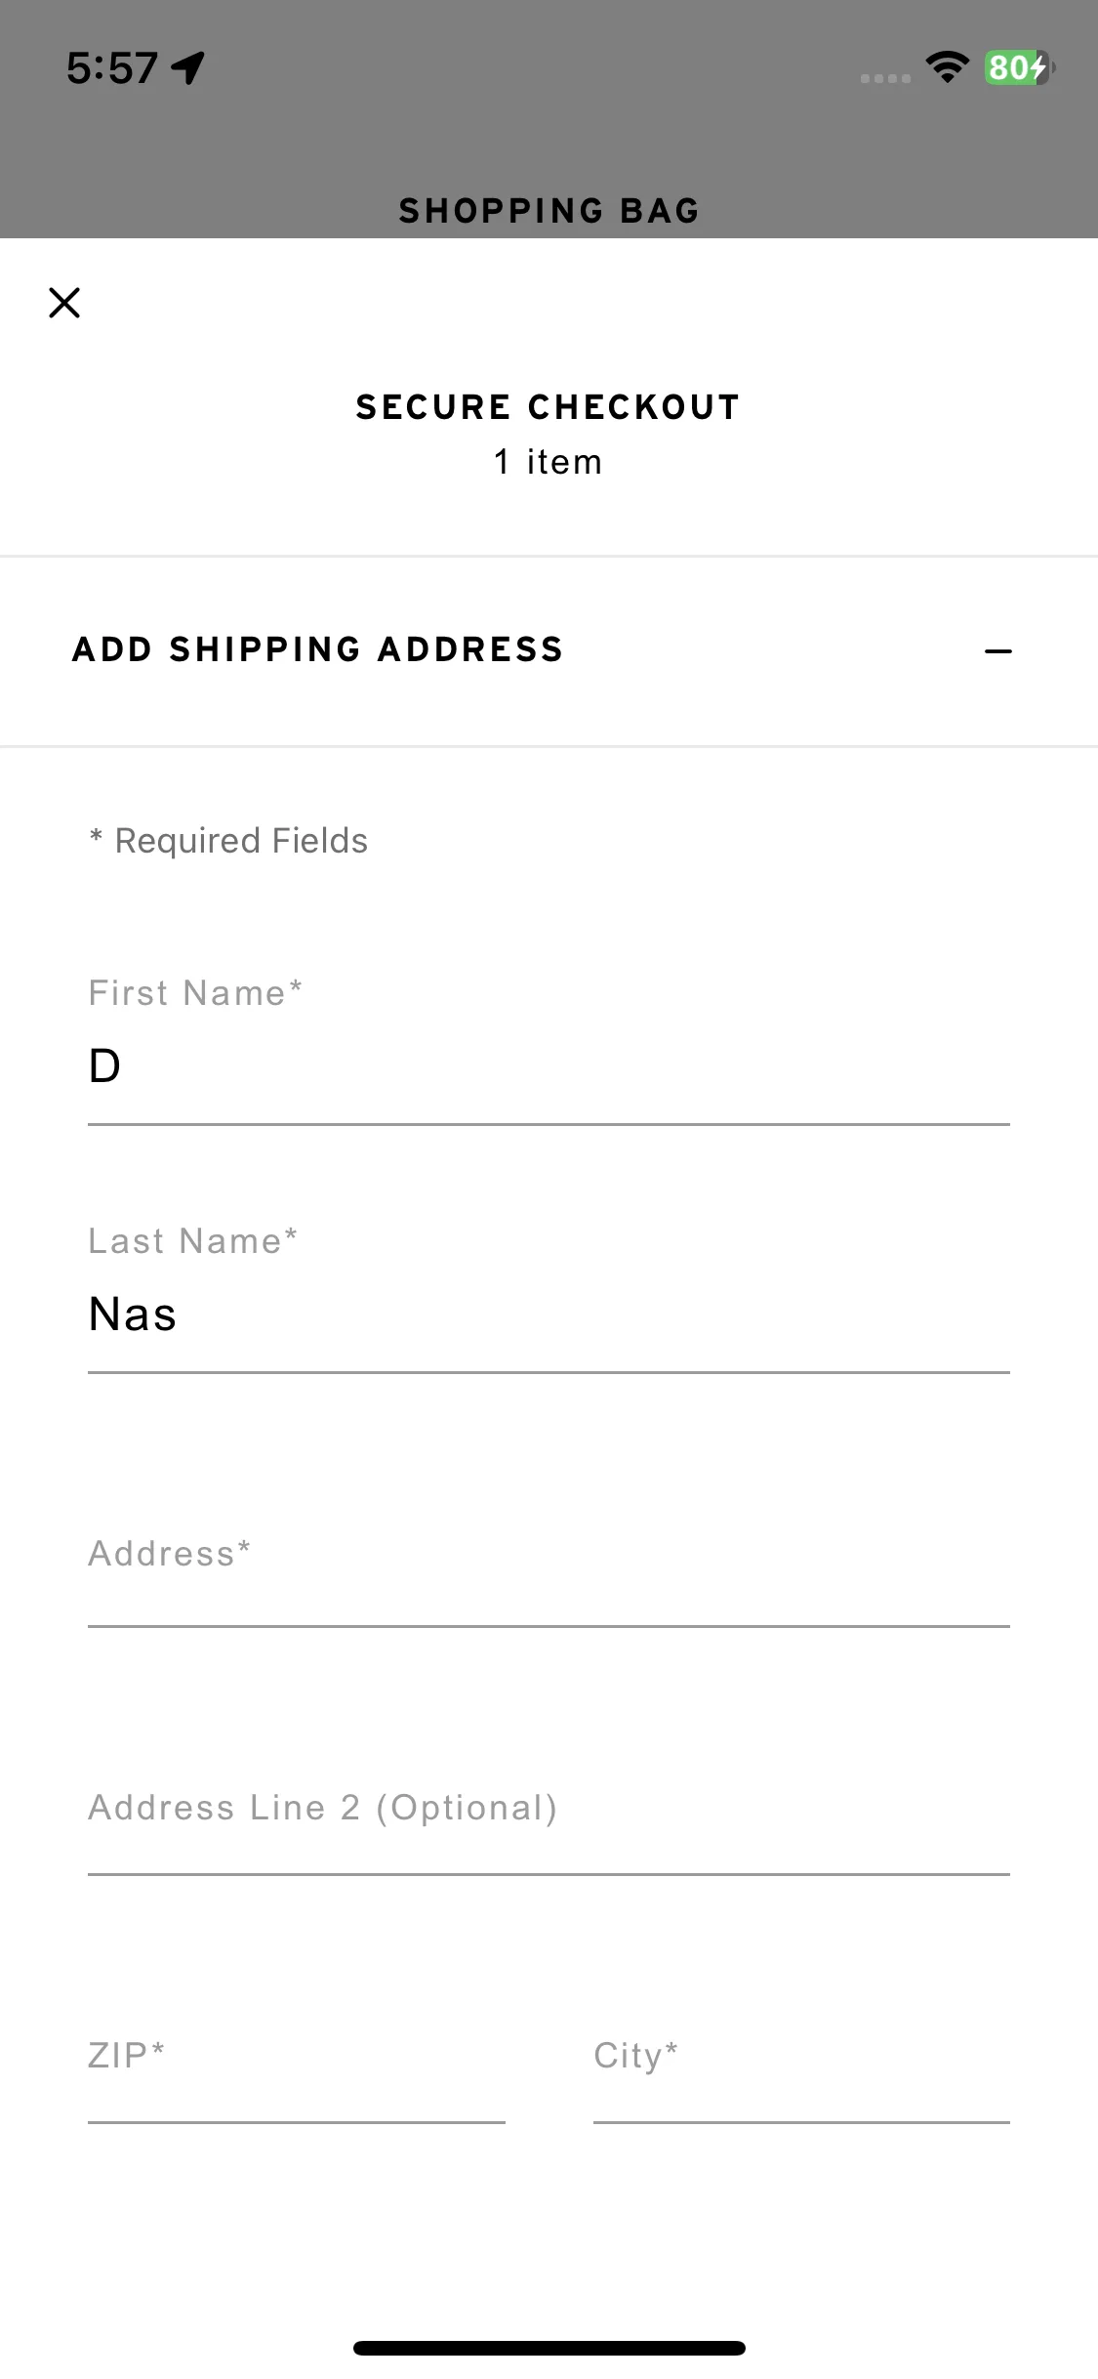Tap the Add Shipping Address header
This screenshot has height=2379, width=1098.
tap(318, 649)
